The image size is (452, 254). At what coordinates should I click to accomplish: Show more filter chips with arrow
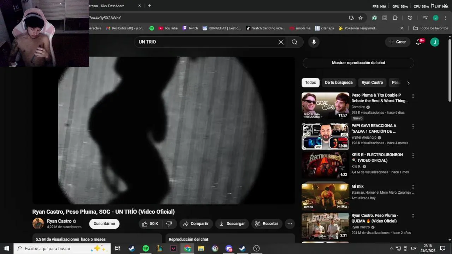click(x=408, y=83)
